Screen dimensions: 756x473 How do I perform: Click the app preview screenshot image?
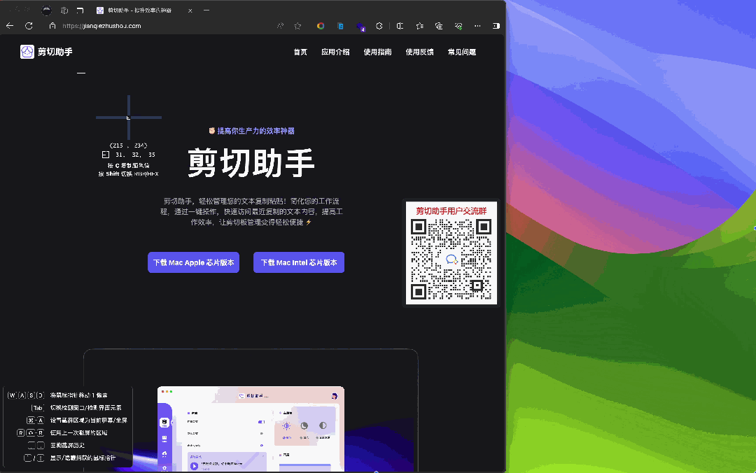(x=251, y=429)
